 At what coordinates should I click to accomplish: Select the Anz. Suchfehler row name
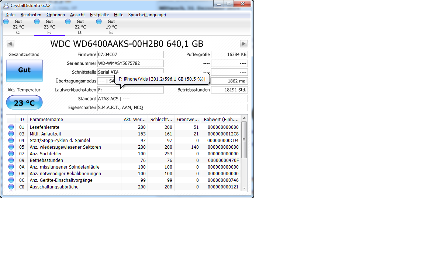click(46, 153)
